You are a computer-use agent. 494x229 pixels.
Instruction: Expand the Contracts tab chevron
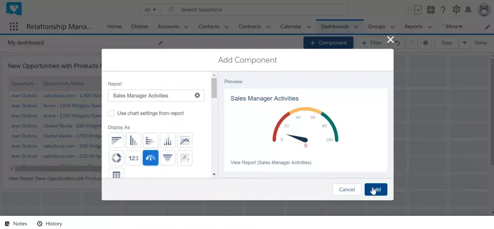[268, 27]
